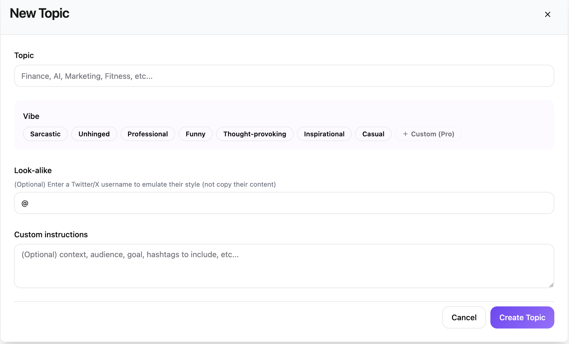Select the Funny vibe

[195, 134]
